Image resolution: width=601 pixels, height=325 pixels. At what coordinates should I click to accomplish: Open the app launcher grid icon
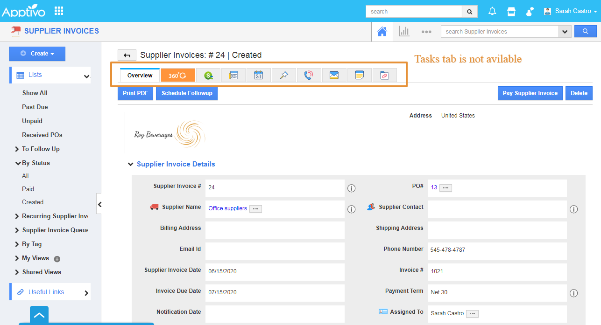coord(59,11)
